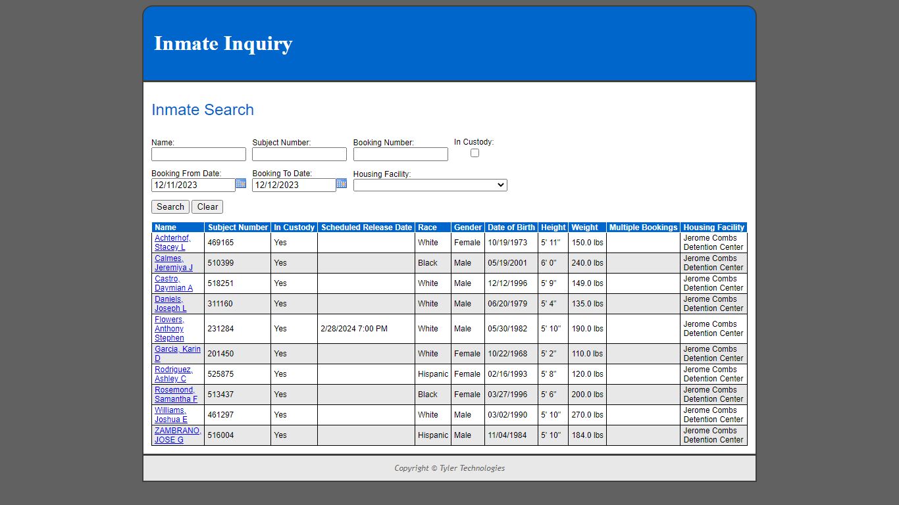The height and width of the screenshot is (505, 899).
Task: Select weight value 270.0 lbs
Action: click(587, 415)
